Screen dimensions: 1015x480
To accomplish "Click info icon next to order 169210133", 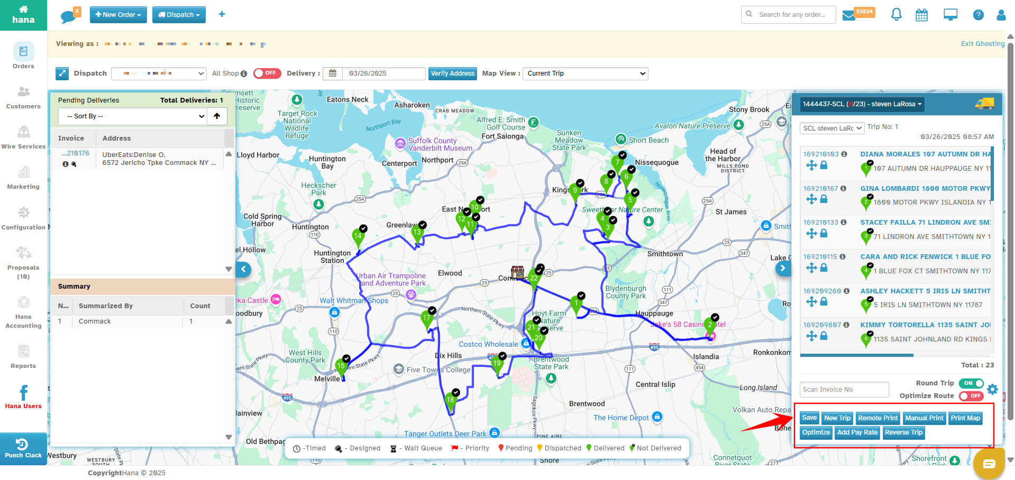I will (844, 223).
